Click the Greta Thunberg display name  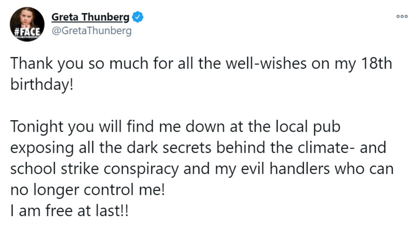click(90, 17)
